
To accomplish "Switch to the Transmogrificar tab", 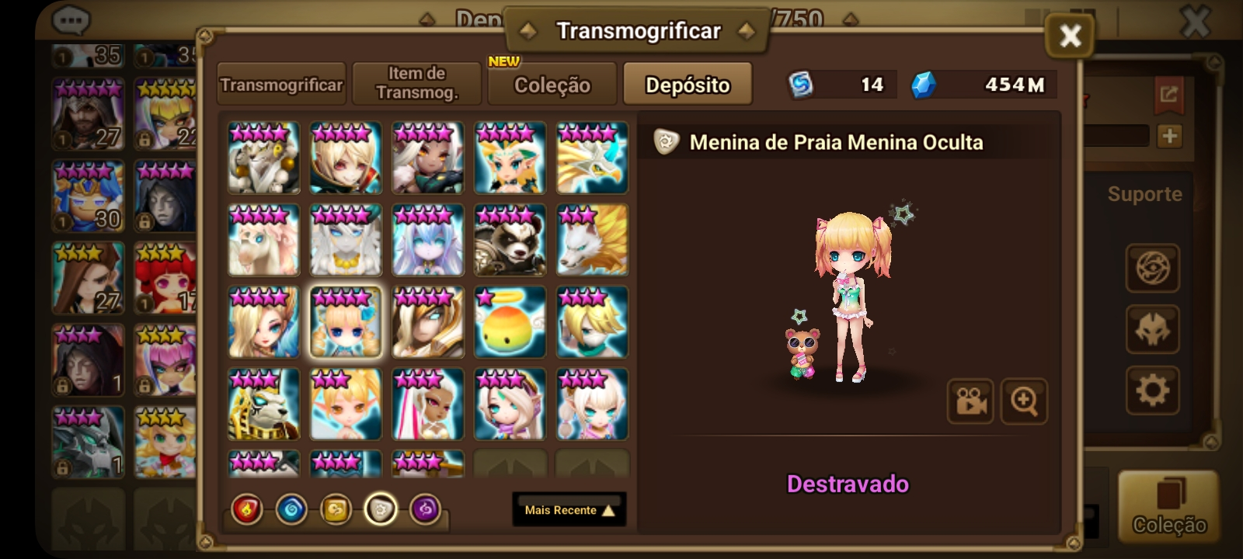I will click(281, 85).
